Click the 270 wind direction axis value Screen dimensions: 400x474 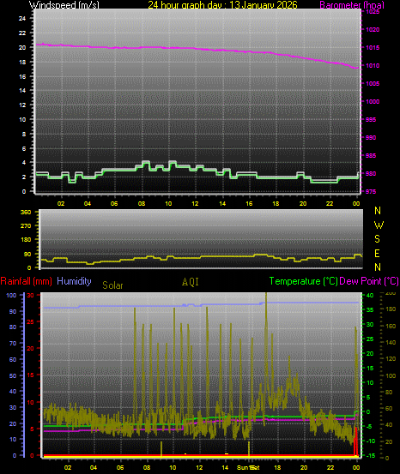click(x=26, y=225)
